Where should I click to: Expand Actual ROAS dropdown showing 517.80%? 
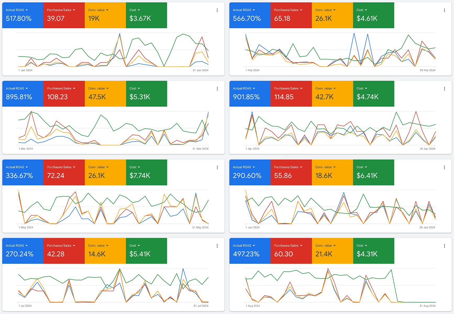[27, 10]
